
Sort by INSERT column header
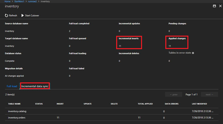pos(60,104)
